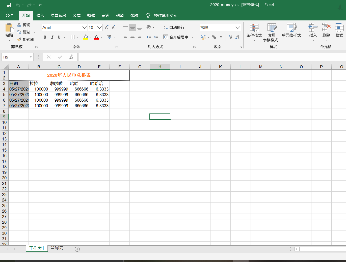Decrease the cell indent
Viewport: 346px width, 262px height.
click(x=149, y=37)
